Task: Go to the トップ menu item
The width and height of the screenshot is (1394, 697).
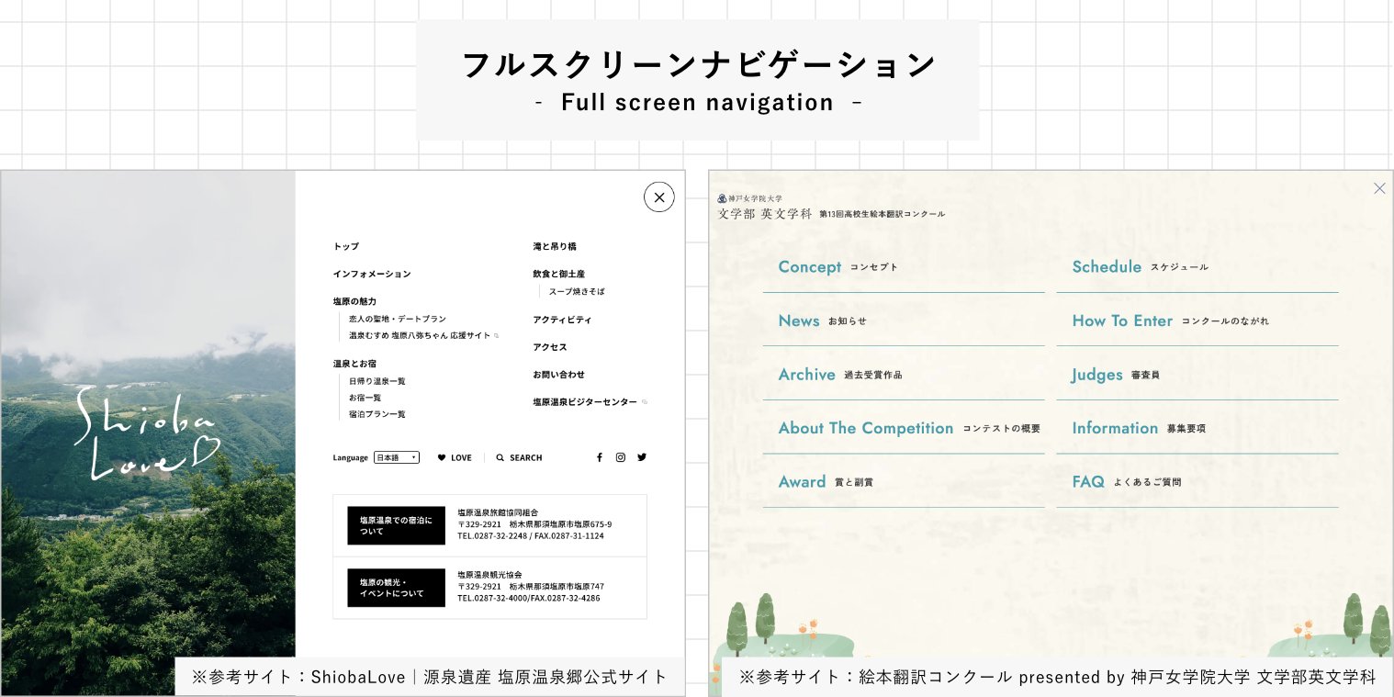Action: 346,246
